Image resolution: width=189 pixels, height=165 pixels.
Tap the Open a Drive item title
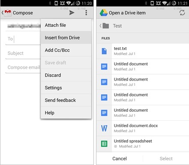pos(127,13)
